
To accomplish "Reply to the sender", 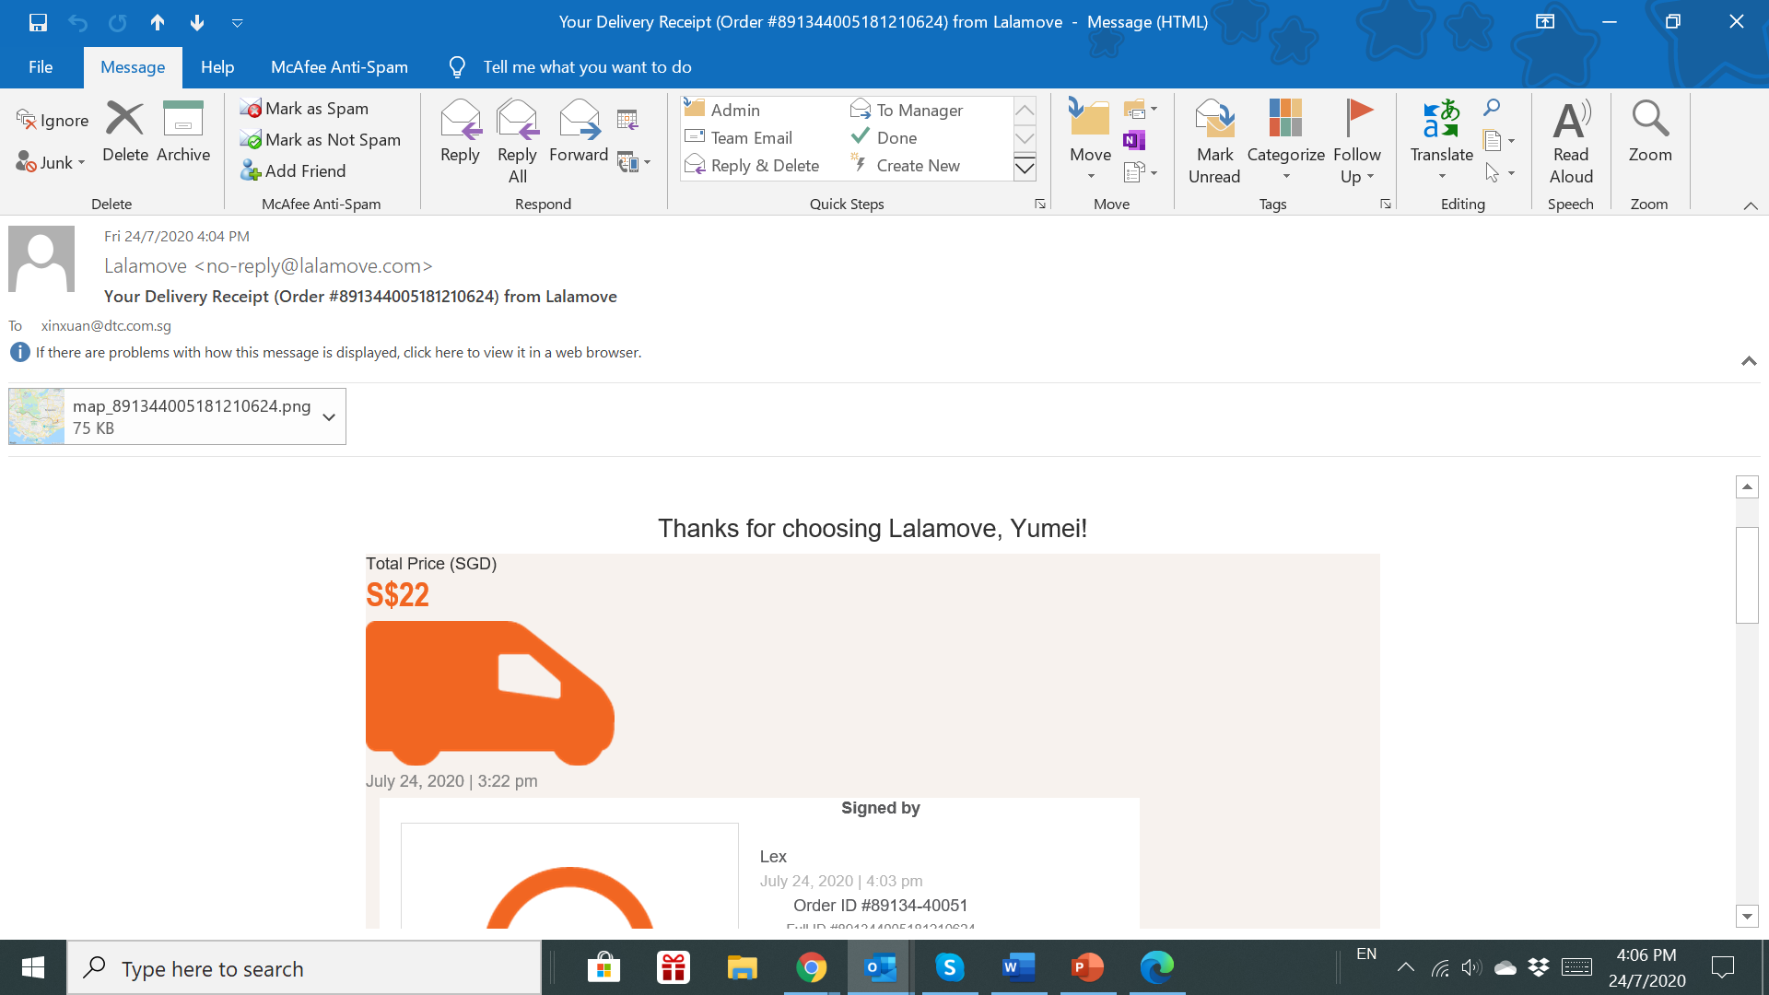I will click(460, 132).
